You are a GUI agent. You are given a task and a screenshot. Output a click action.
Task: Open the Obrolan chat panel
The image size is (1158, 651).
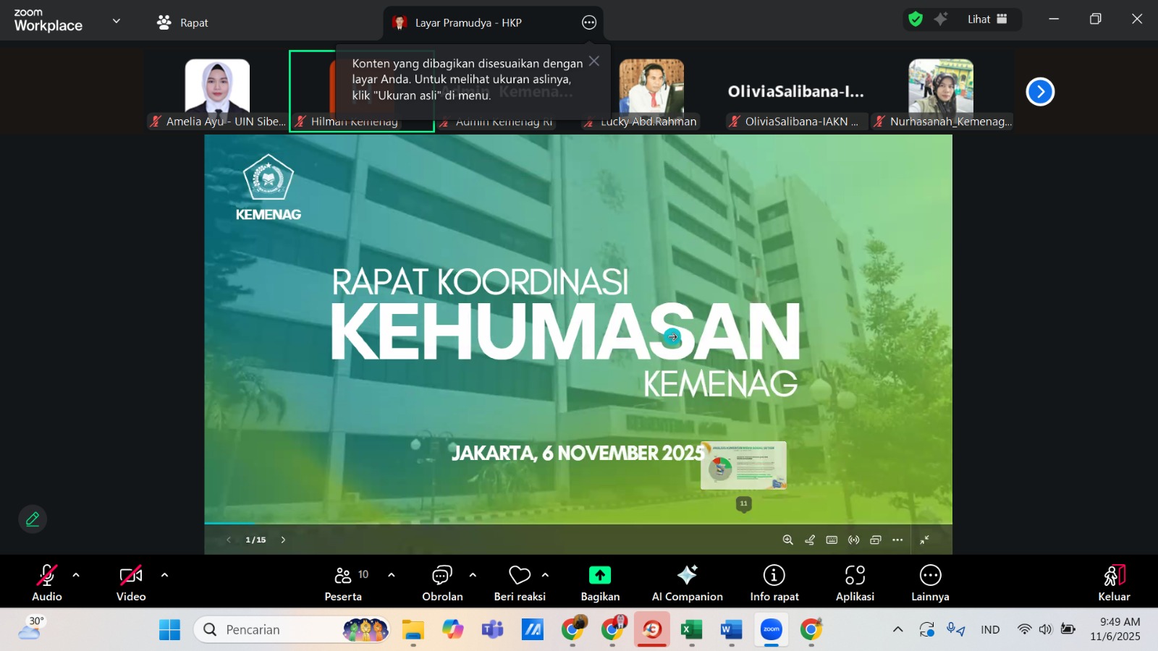(x=441, y=582)
